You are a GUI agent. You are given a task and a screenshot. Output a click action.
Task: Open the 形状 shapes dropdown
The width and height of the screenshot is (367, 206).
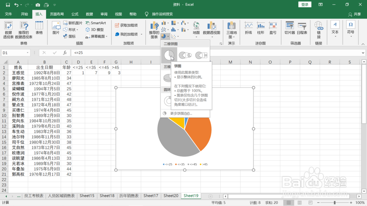tap(77, 30)
